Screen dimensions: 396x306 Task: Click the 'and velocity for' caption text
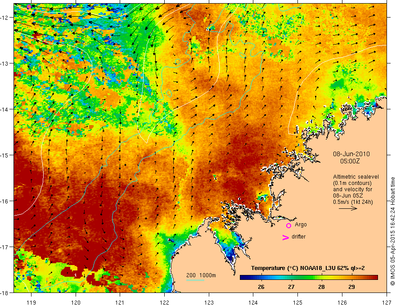[352, 189]
